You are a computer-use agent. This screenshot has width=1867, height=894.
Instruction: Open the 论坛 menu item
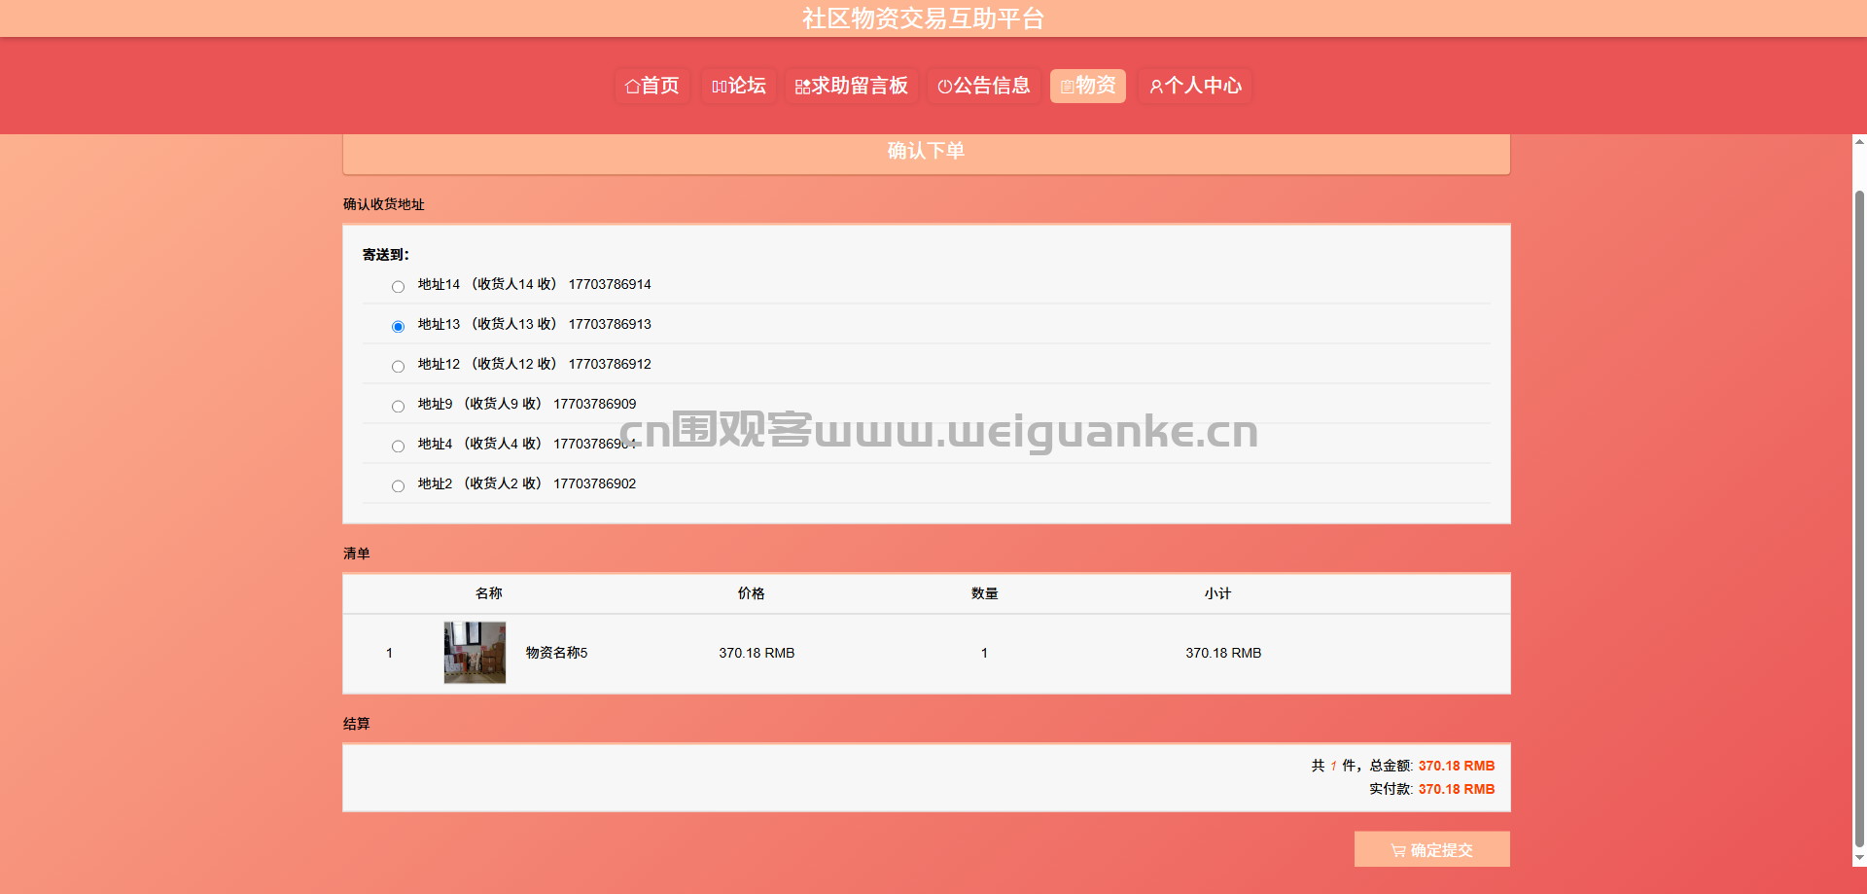(739, 86)
